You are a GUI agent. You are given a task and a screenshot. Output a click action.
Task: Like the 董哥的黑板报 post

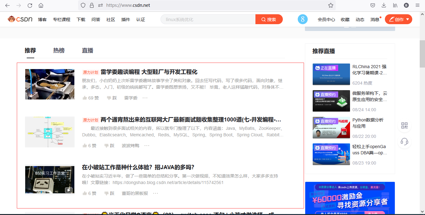click(89, 193)
